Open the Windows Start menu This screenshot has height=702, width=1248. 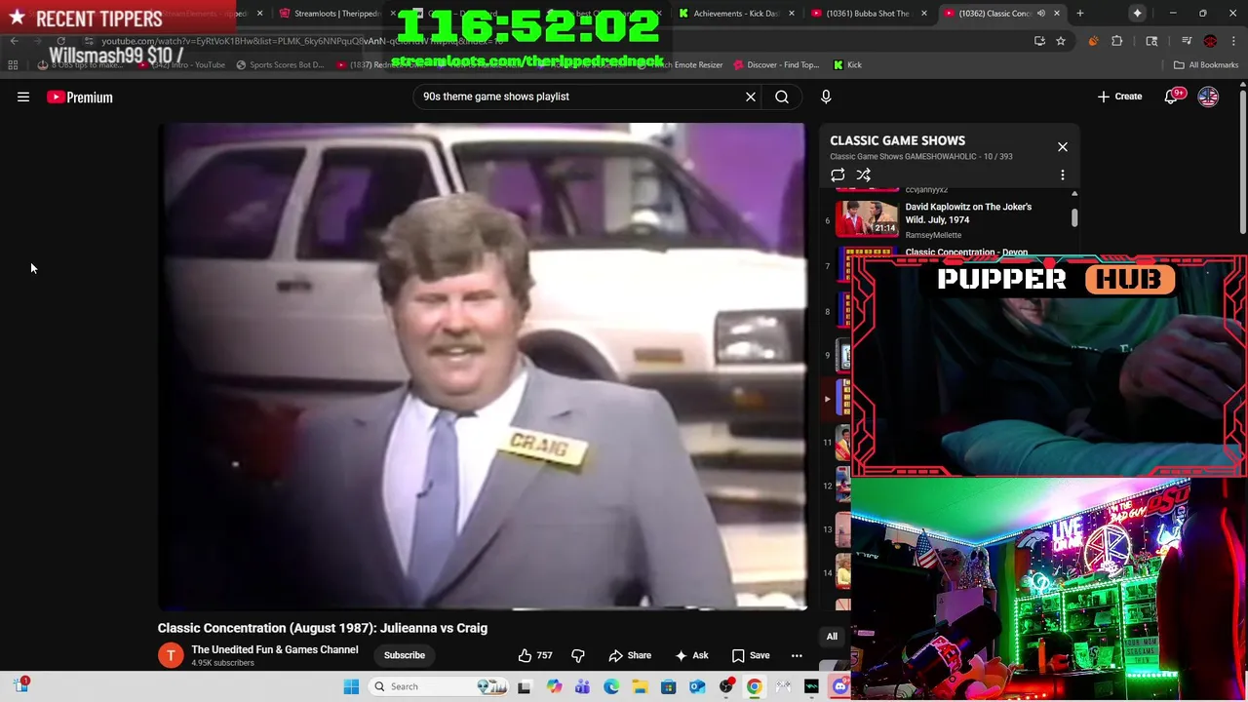click(x=351, y=686)
